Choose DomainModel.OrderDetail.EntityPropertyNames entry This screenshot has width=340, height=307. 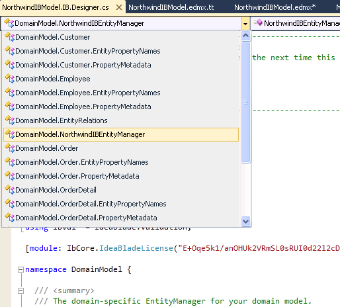(x=121, y=204)
